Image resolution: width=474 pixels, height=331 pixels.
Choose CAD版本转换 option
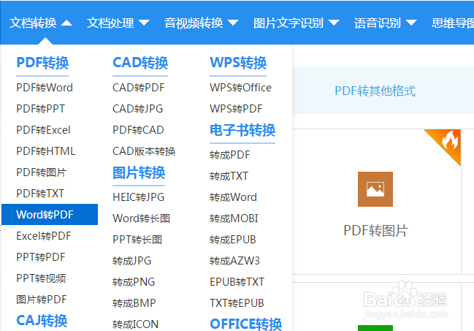[144, 151]
